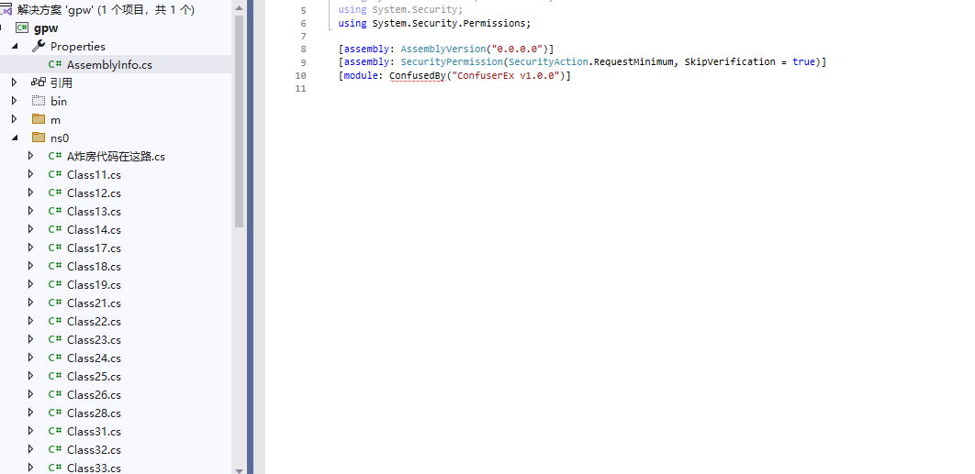
Task: Expand the Class11.cs node arrow
Action: [x=30, y=174]
